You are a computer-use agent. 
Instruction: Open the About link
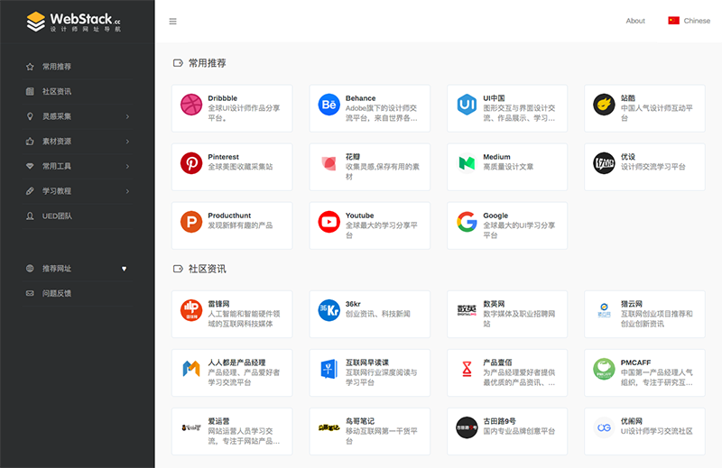point(635,21)
